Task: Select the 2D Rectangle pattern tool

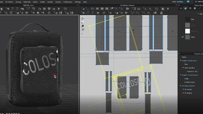Action: point(97,9)
